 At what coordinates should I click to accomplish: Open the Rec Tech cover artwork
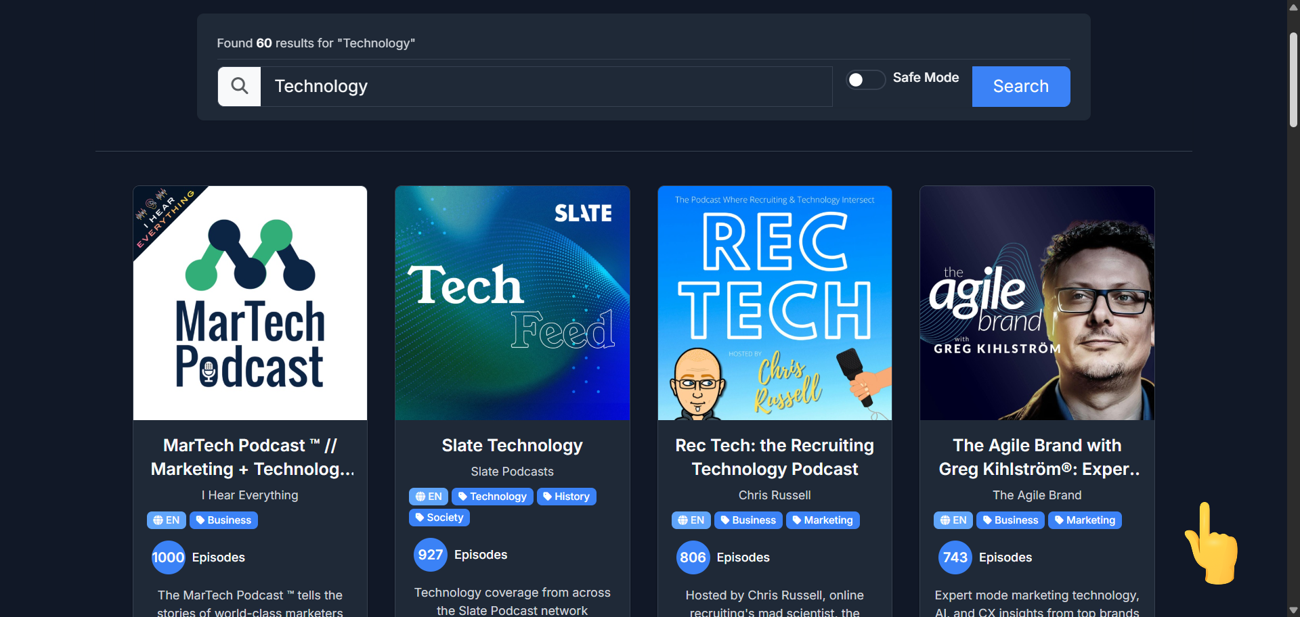[x=775, y=302]
